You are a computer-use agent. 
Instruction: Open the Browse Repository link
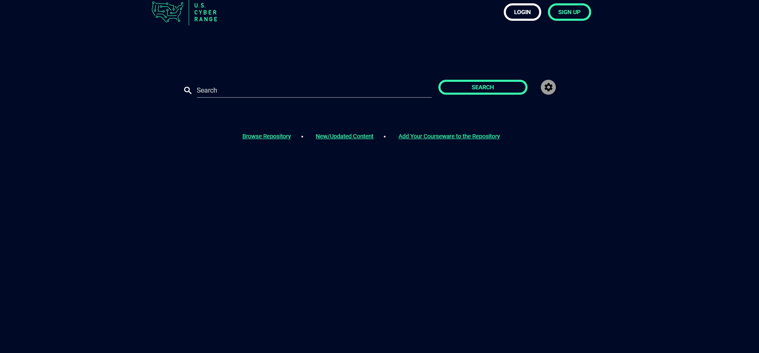click(x=266, y=136)
